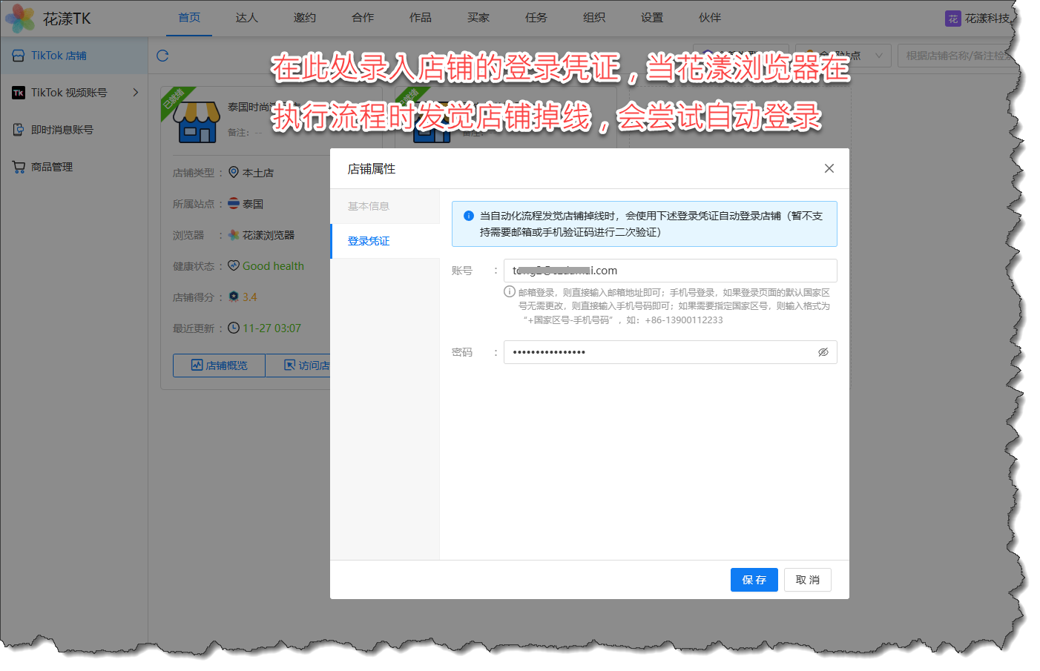Switch to the 基本信息 tab
1040x671 pixels.
click(369, 206)
